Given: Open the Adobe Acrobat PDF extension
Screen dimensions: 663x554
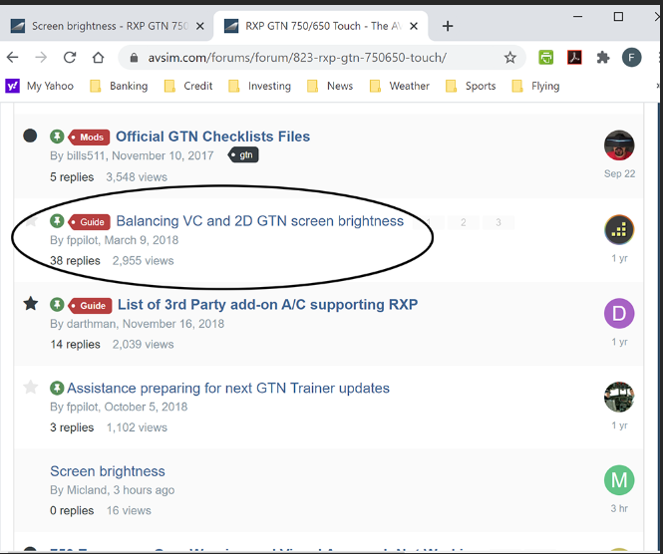Looking at the screenshot, I should (574, 58).
